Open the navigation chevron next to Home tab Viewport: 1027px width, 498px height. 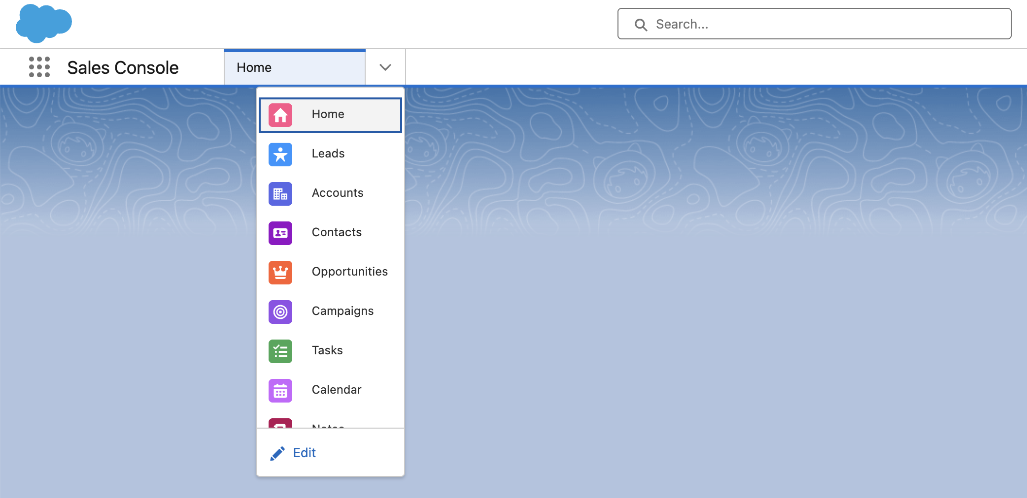(x=385, y=67)
